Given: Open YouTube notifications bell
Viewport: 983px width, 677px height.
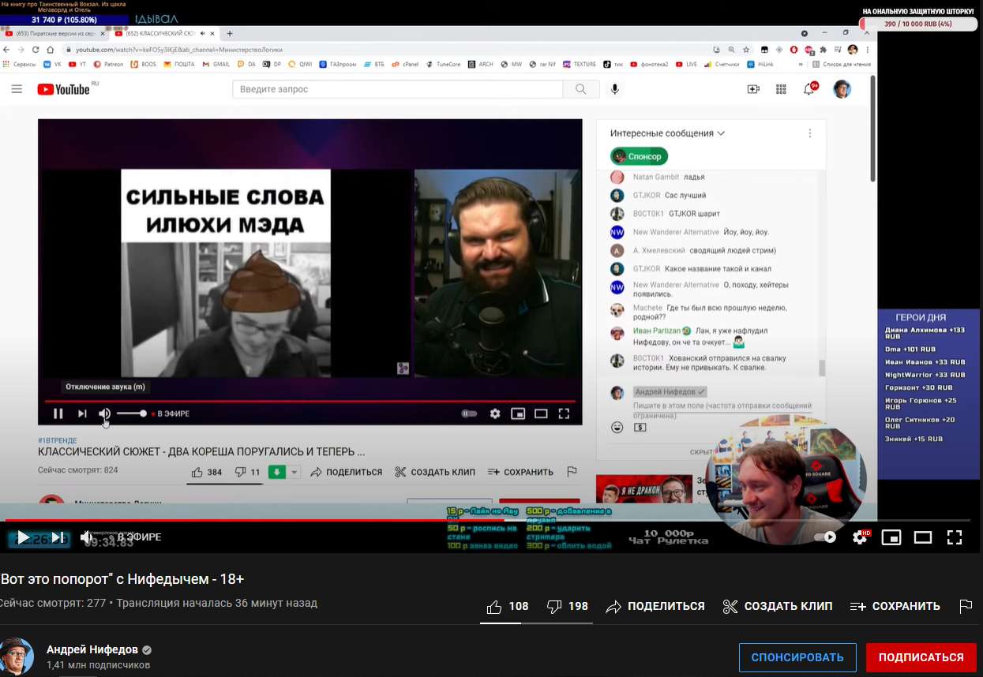Looking at the screenshot, I should tap(809, 89).
